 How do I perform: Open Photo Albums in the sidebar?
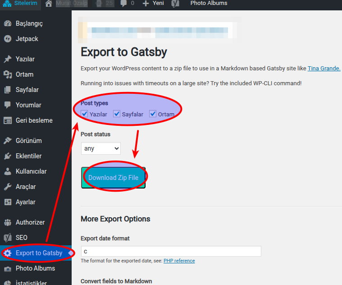[36, 268]
